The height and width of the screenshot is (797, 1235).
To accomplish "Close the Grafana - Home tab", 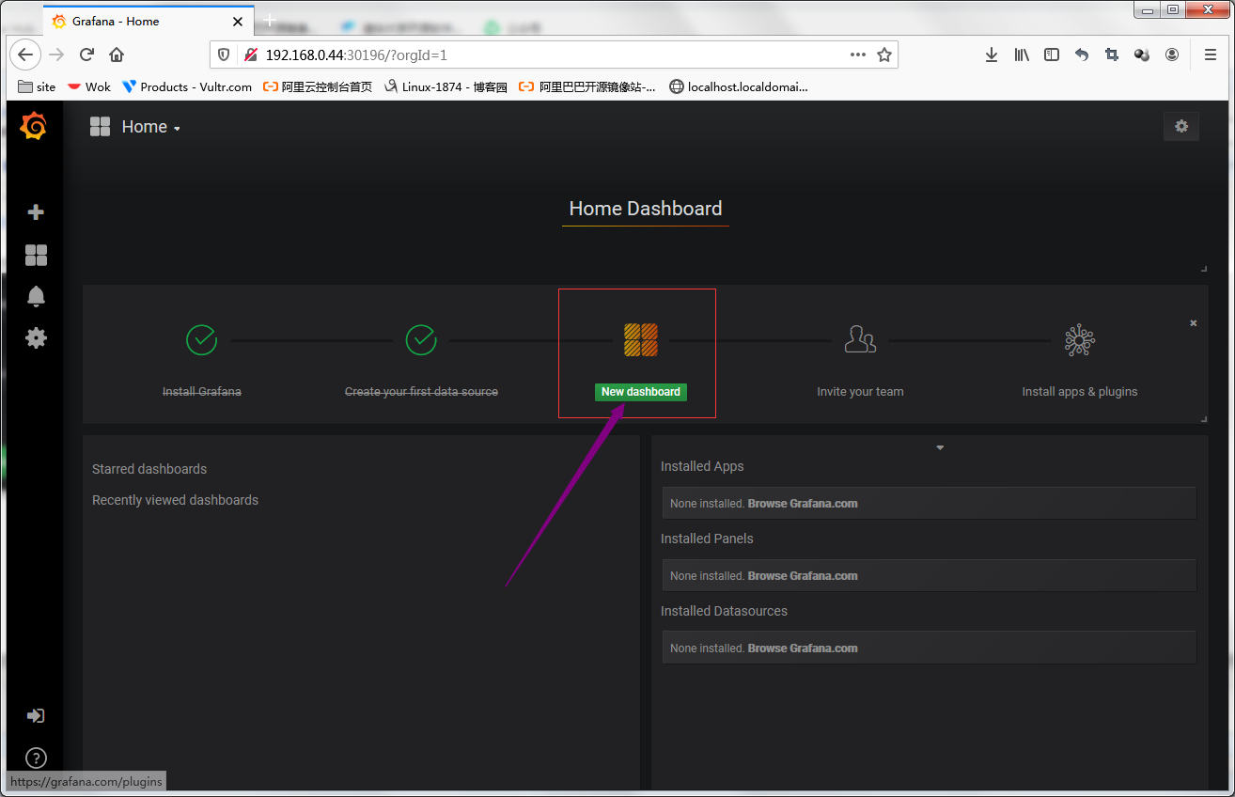I will 238,21.
